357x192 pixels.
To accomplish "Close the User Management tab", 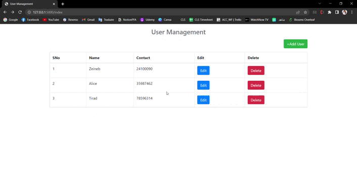I will coord(54,4).
